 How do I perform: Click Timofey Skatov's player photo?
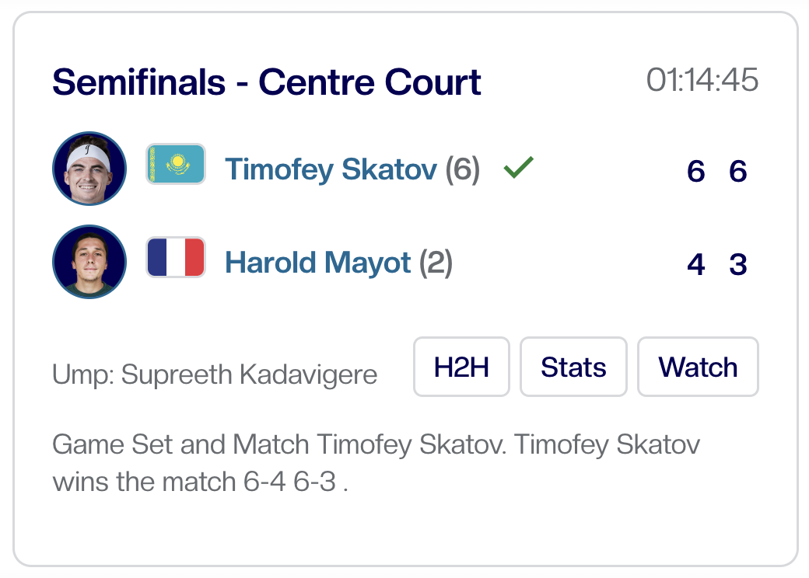coord(89,168)
